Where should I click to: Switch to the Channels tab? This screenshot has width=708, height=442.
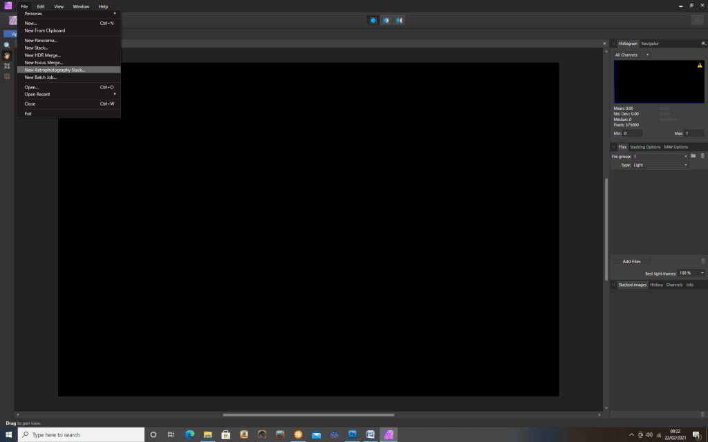674,285
